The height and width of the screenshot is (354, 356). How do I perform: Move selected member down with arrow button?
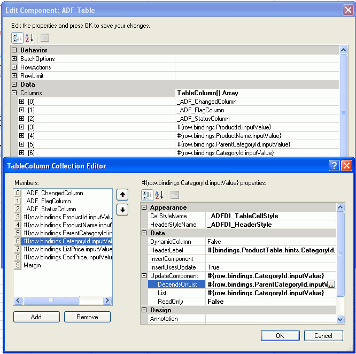click(122, 210)
